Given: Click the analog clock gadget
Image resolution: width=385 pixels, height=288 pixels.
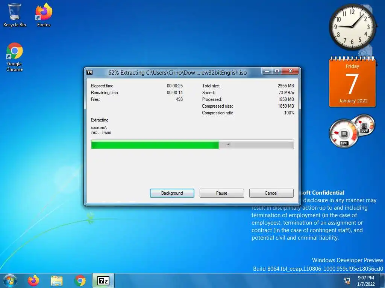Looking at the screenshot, I should [x=352, y=27].
